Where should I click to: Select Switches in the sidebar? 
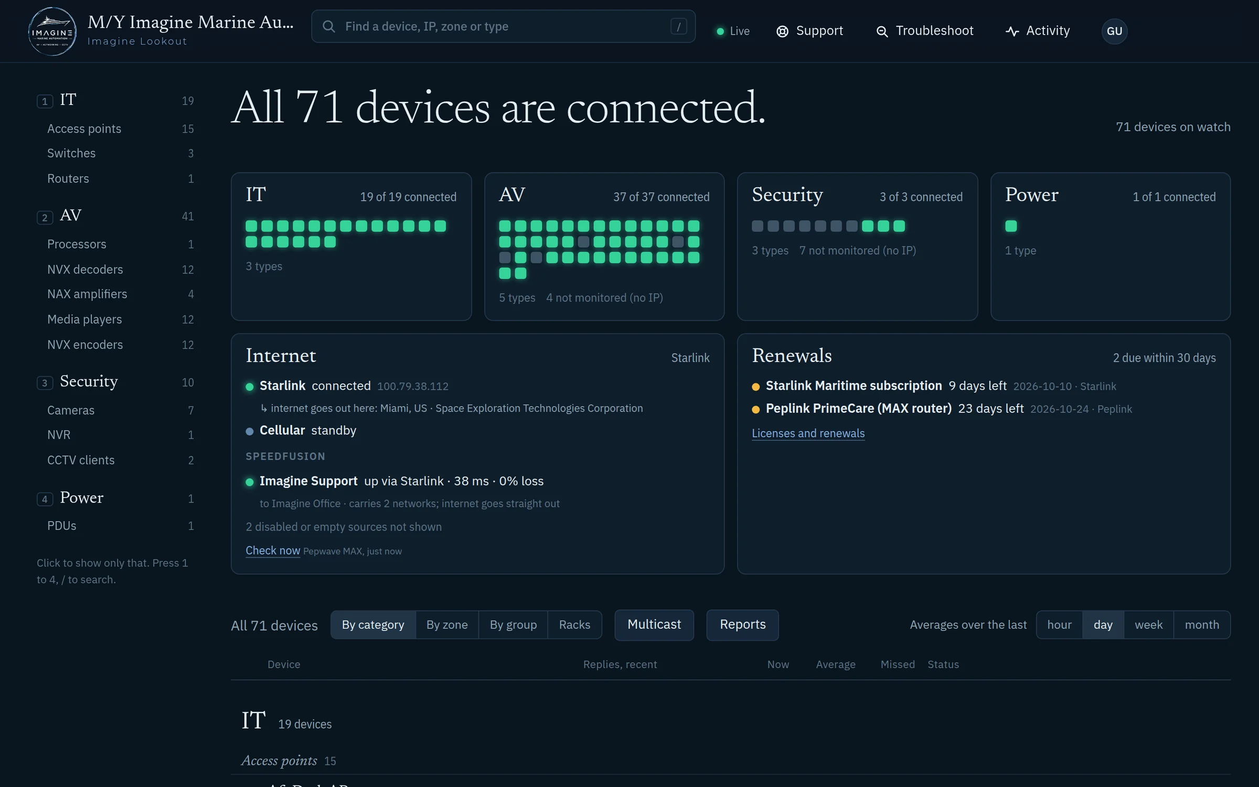pos(120,153)
